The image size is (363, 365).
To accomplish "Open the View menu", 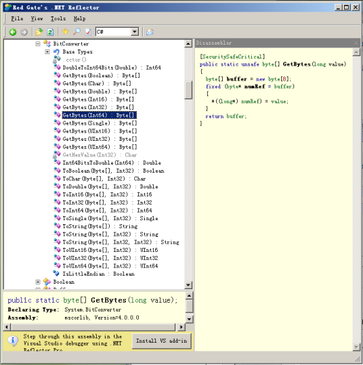I will [x=37, y=19].
